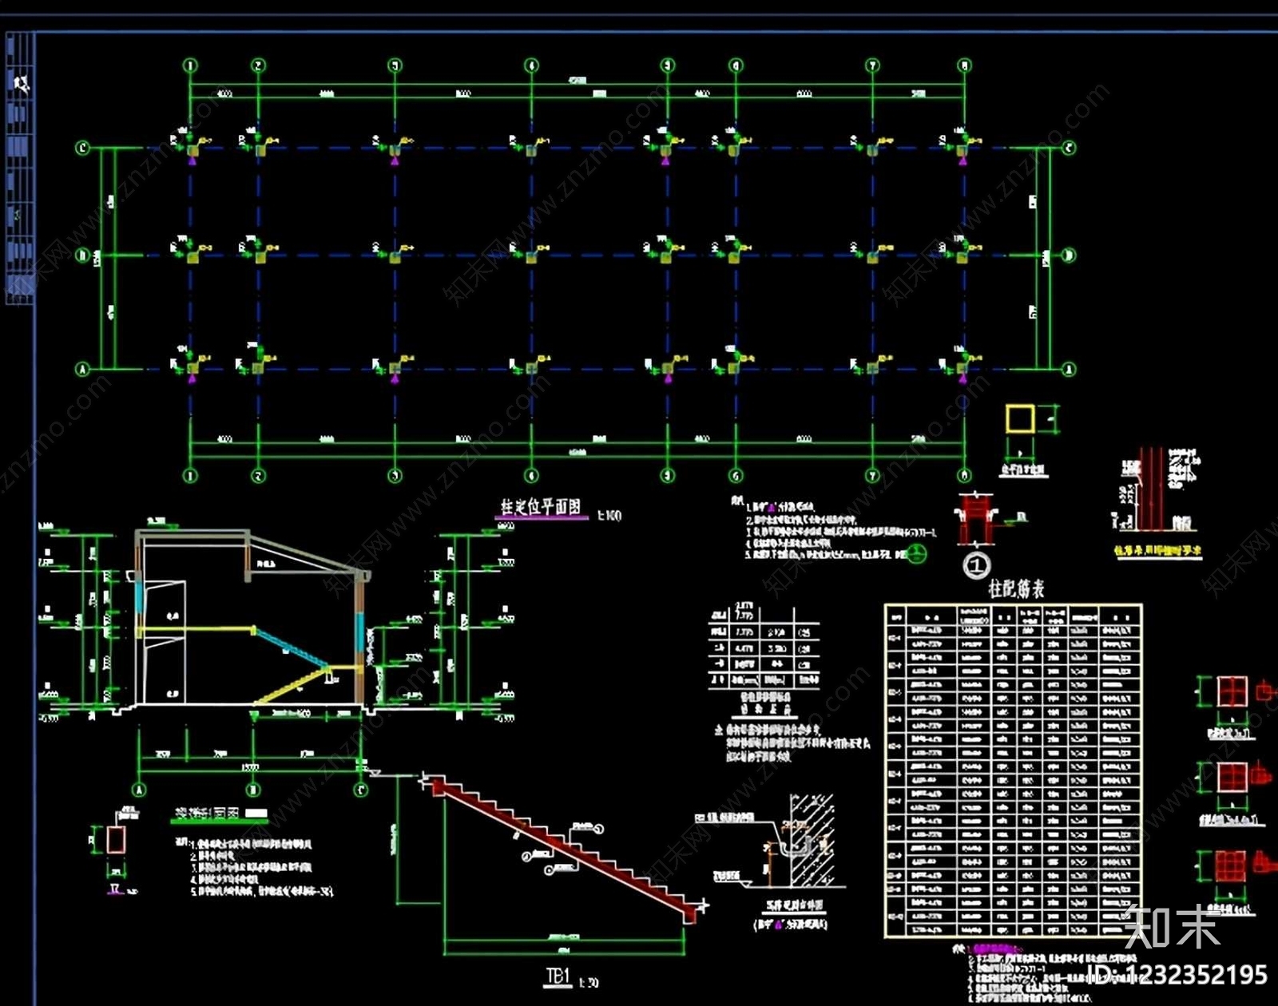Viewport: 1278px width, 1006px height.
Task: Select top grid bubble 1 of the plan
Action: pyautogui.click(x=190, y=65)
